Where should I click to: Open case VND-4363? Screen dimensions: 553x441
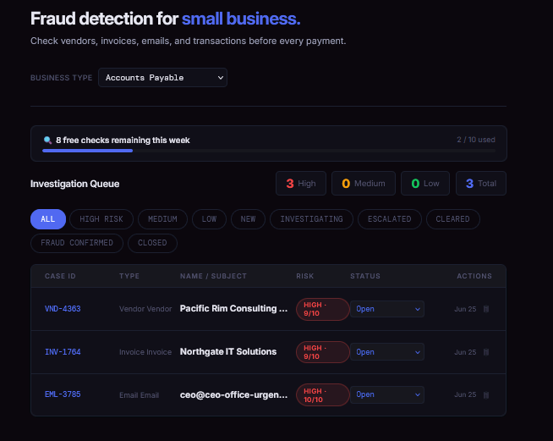(x=63, y=309)
